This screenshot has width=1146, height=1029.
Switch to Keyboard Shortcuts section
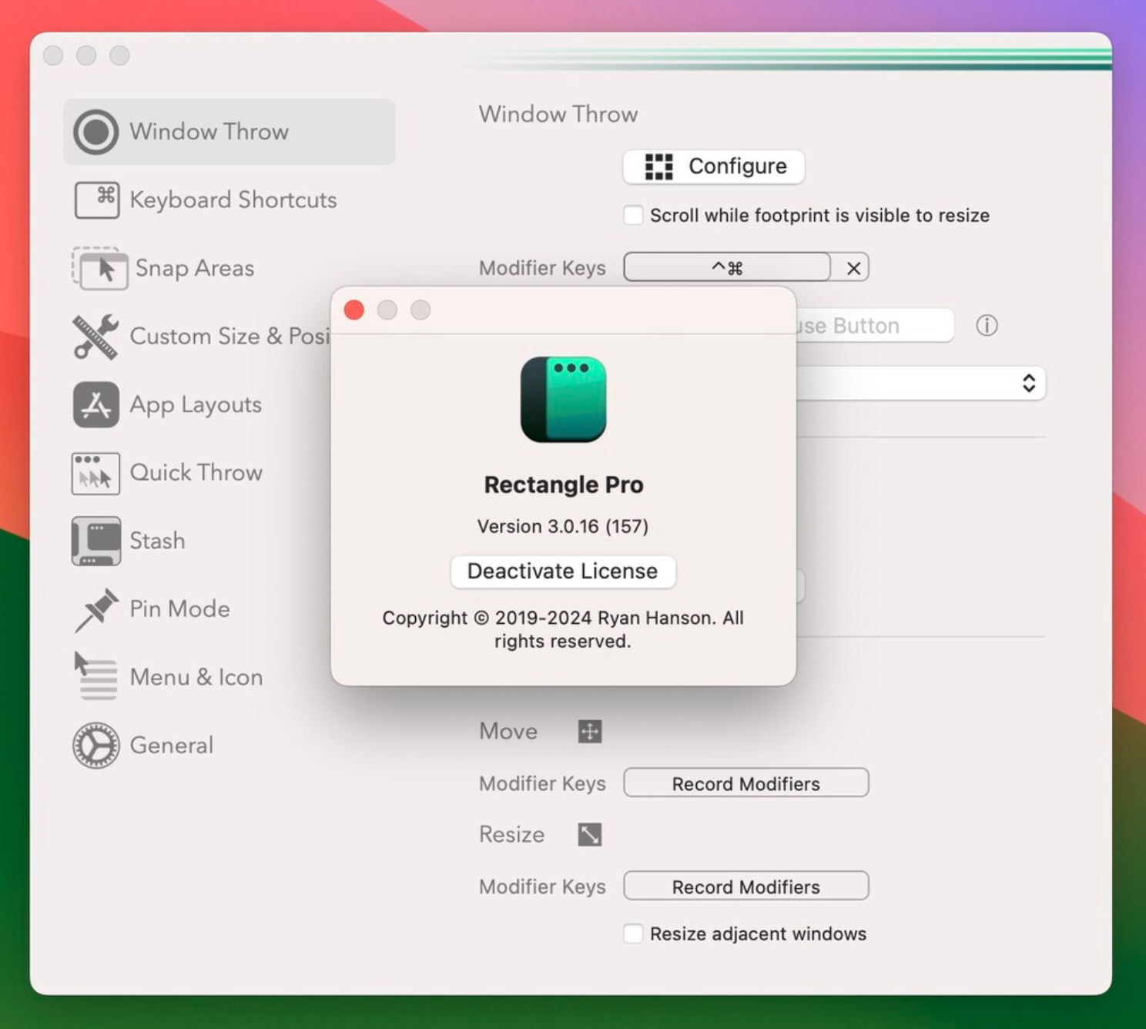point(233,200)
